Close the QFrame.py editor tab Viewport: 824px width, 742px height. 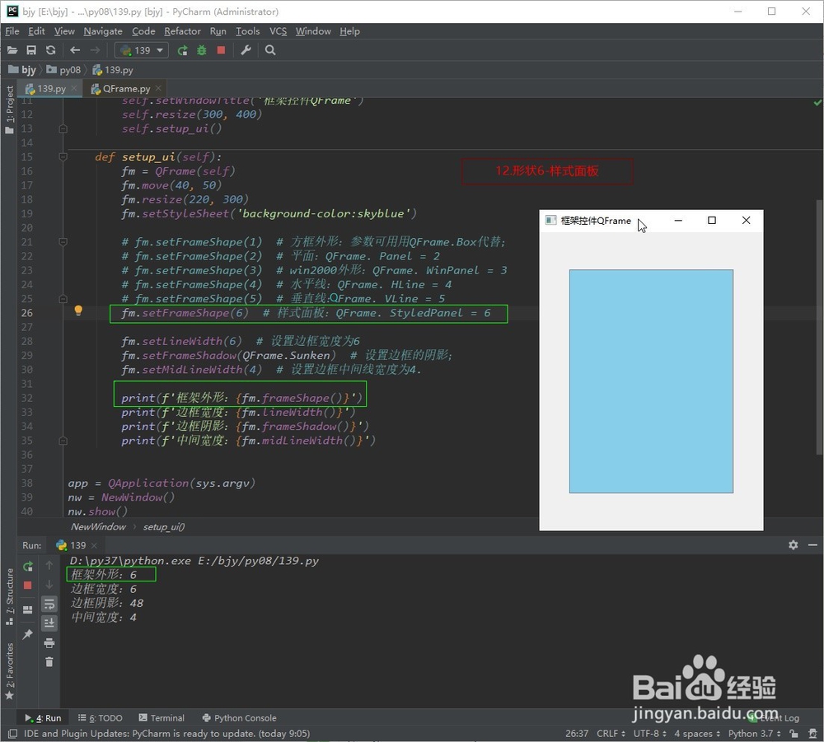pos(158,88)
